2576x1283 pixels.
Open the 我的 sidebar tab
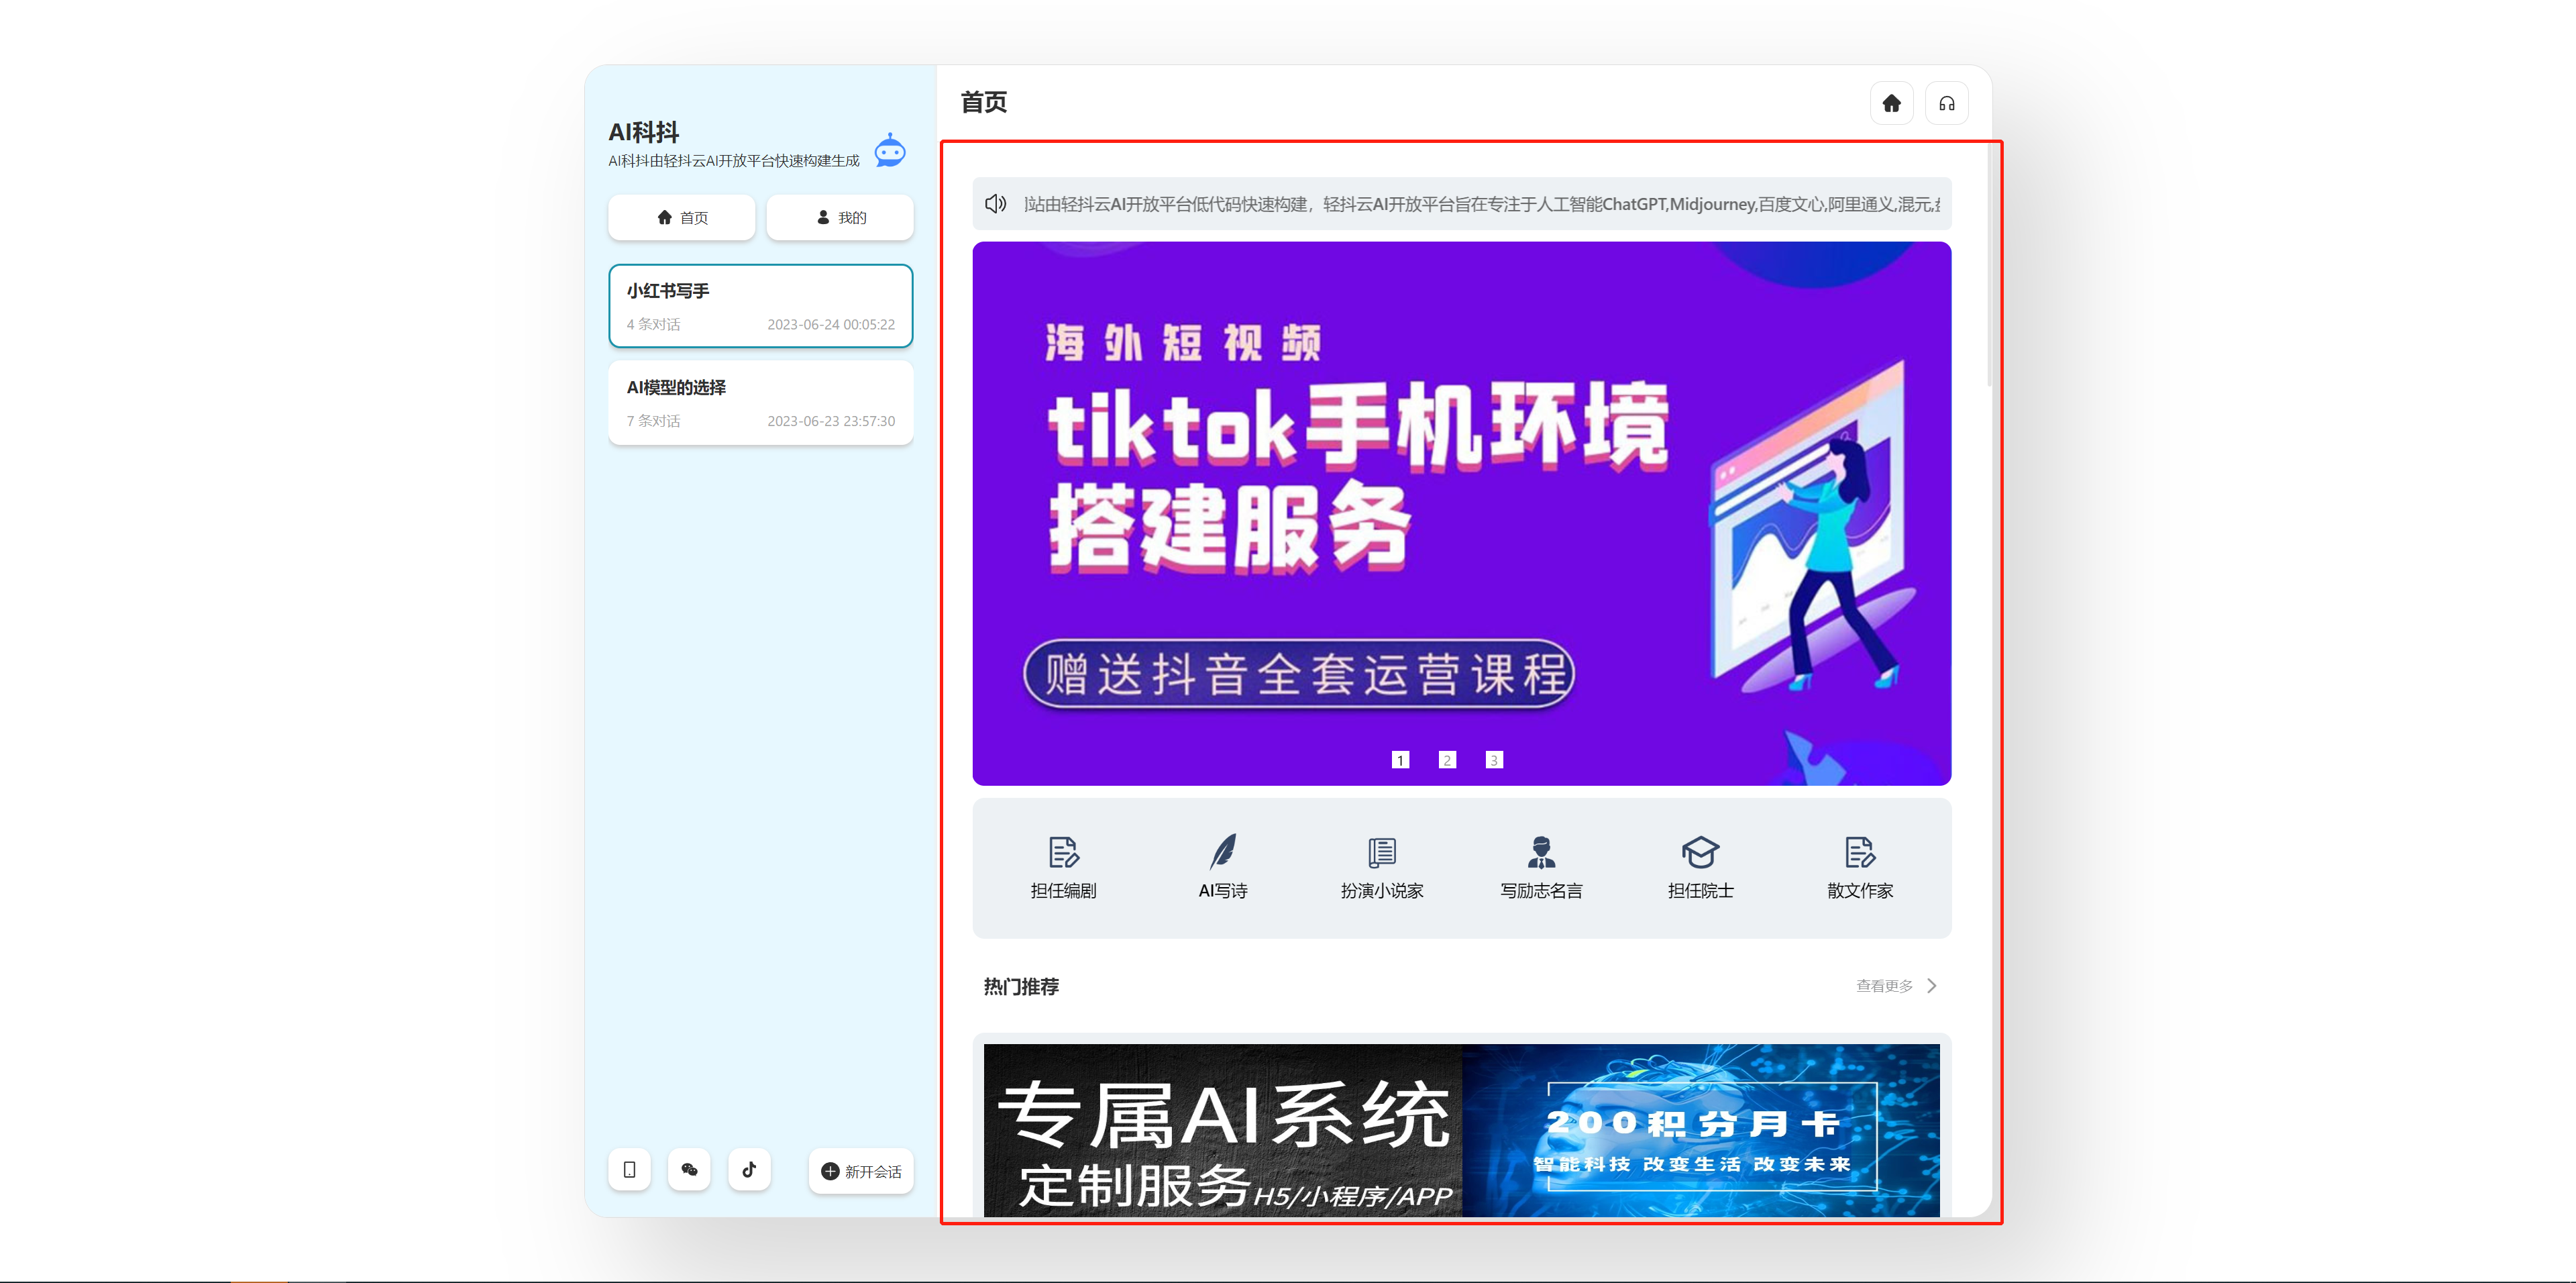[x=840, y=217]
